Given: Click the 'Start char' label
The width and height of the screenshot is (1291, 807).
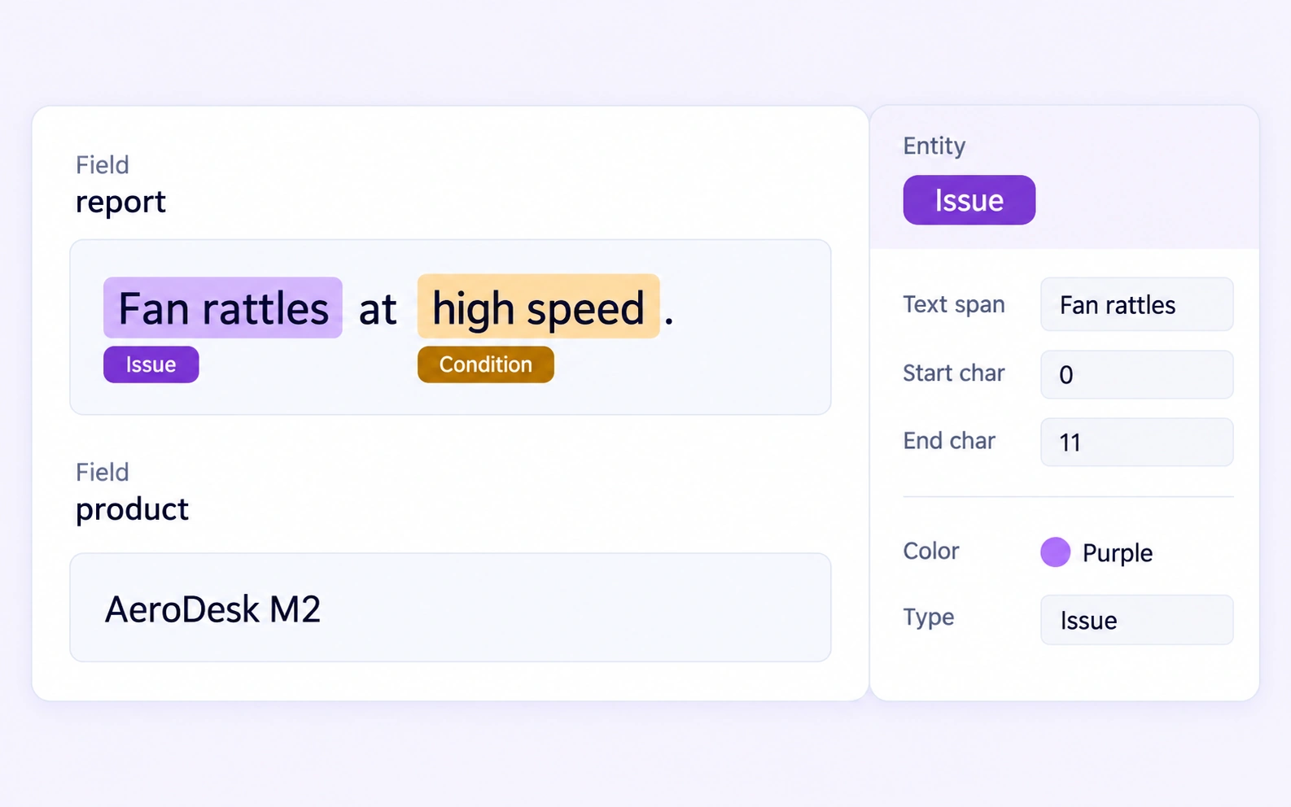Looking at the screenshot, I should tap(953, 373).
